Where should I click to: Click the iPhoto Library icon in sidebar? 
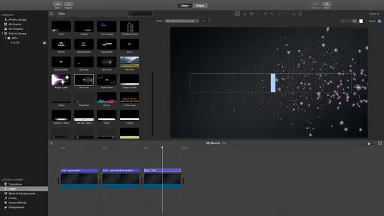pyautogui.click(x=5, y=20)
